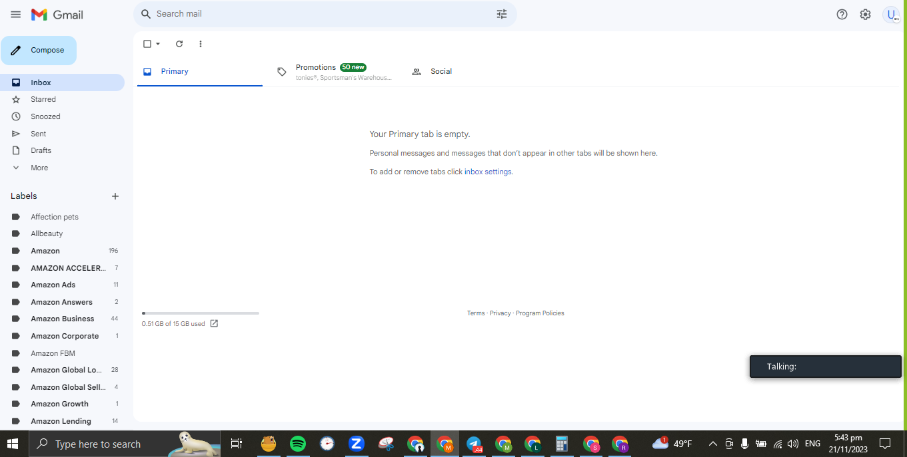The height and width of the screenshot is (457, 907).
Task: Launch Spotify from the taskbar
Action: coord(298,444)
